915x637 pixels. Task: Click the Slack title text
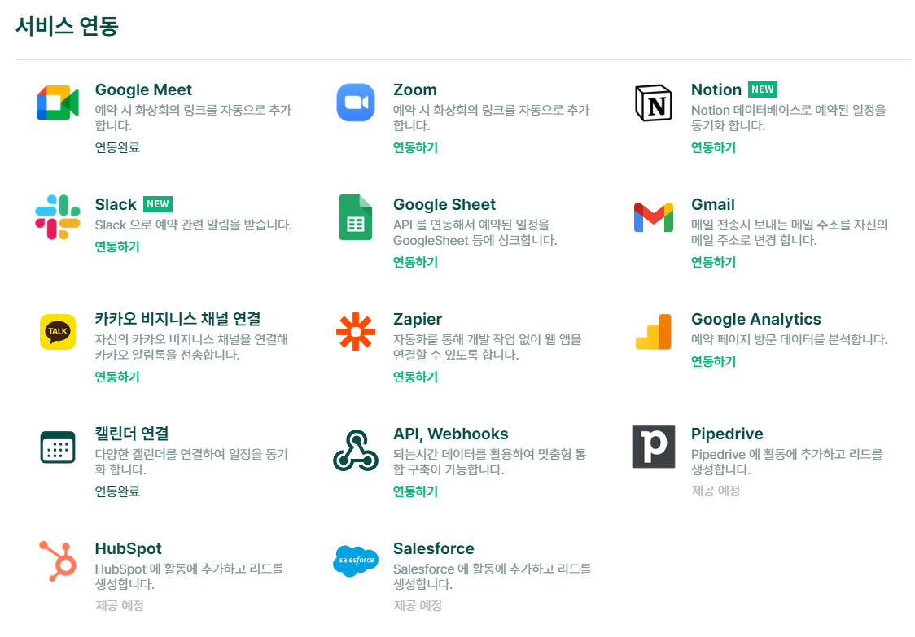pos(116,205)
